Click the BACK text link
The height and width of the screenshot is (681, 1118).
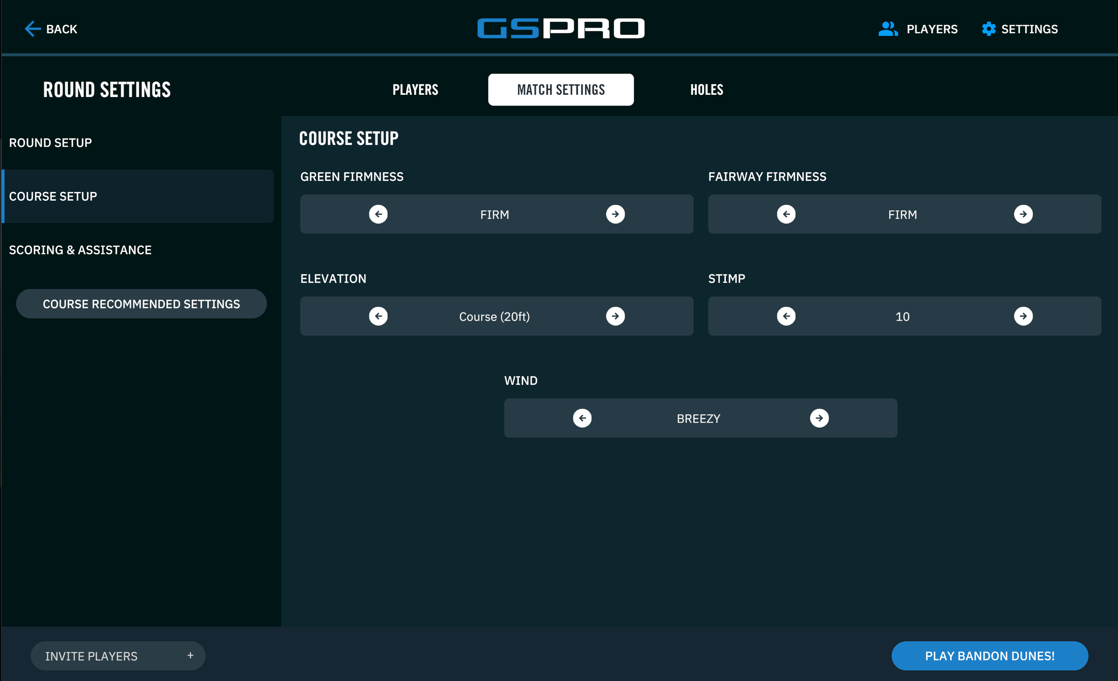point(62,29)
